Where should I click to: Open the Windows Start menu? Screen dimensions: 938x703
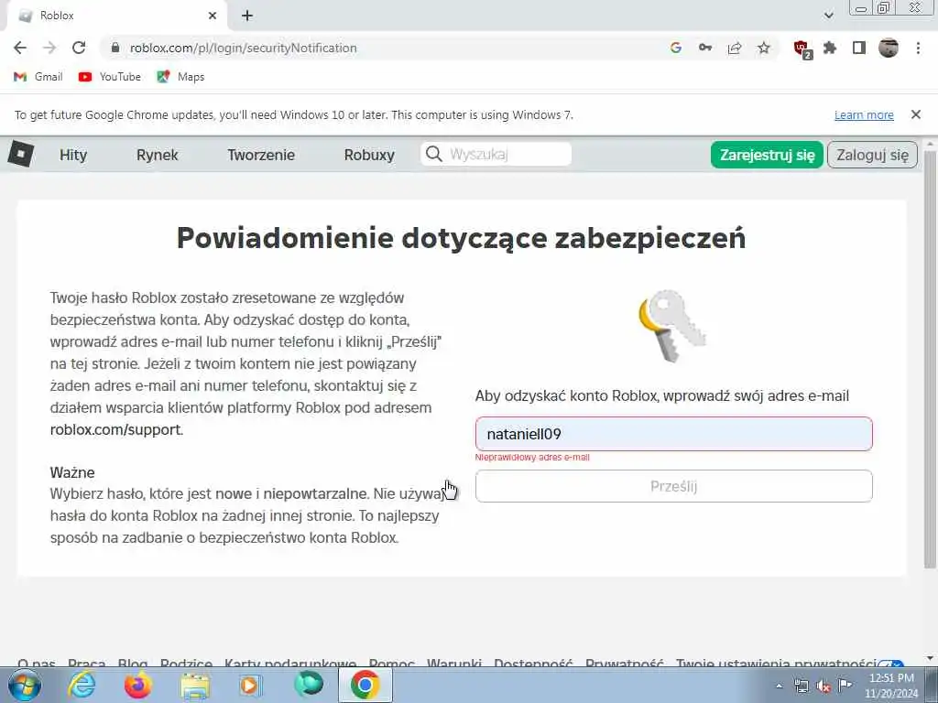click(x=24, y=685)
